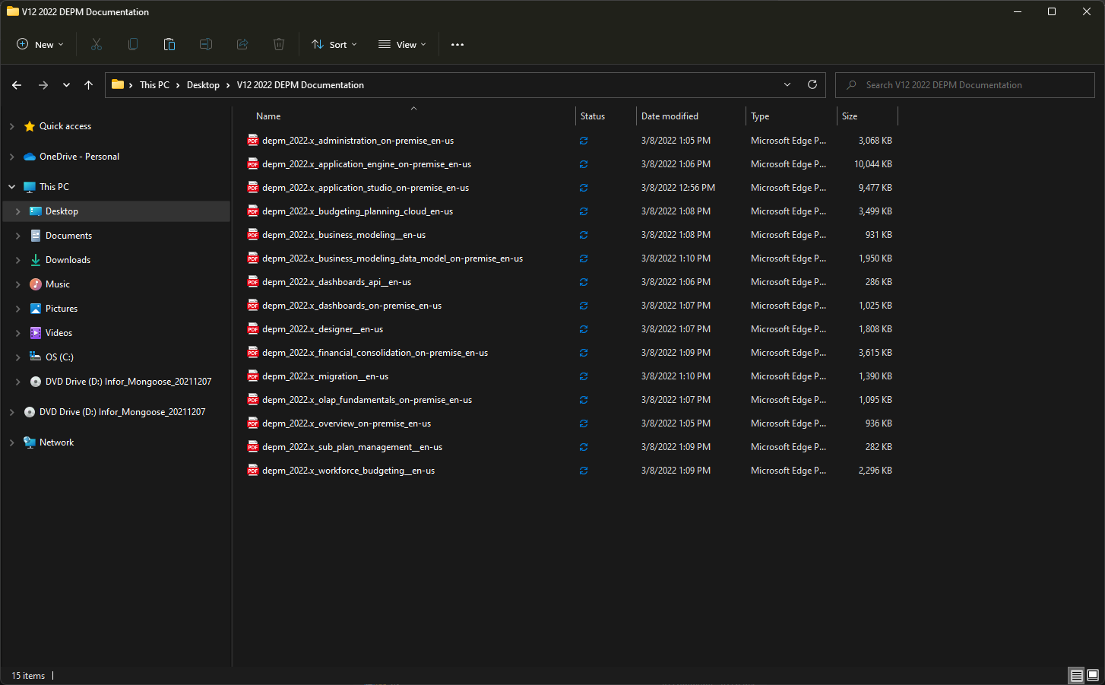Click Desktop in the address breadcrumb
Image resolution: width=1105 pixels, height=685 pixels.
203,85
